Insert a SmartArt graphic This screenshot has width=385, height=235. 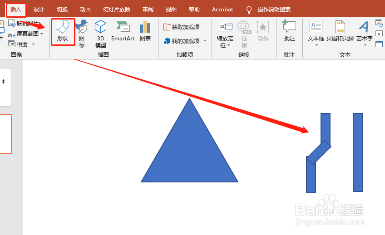(123, 31)
